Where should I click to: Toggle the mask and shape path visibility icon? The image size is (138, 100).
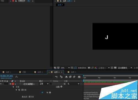tap(75, 68)
